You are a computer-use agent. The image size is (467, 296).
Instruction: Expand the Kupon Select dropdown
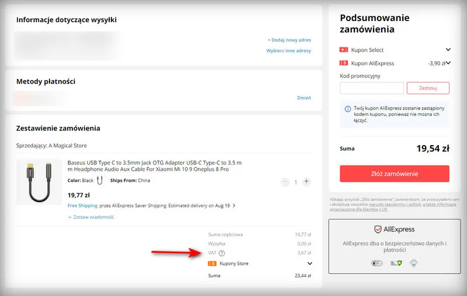448,50
